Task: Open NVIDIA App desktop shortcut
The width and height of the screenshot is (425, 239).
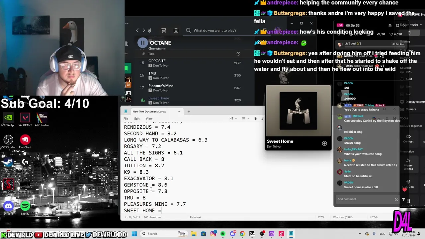Action: click(8, 120)
